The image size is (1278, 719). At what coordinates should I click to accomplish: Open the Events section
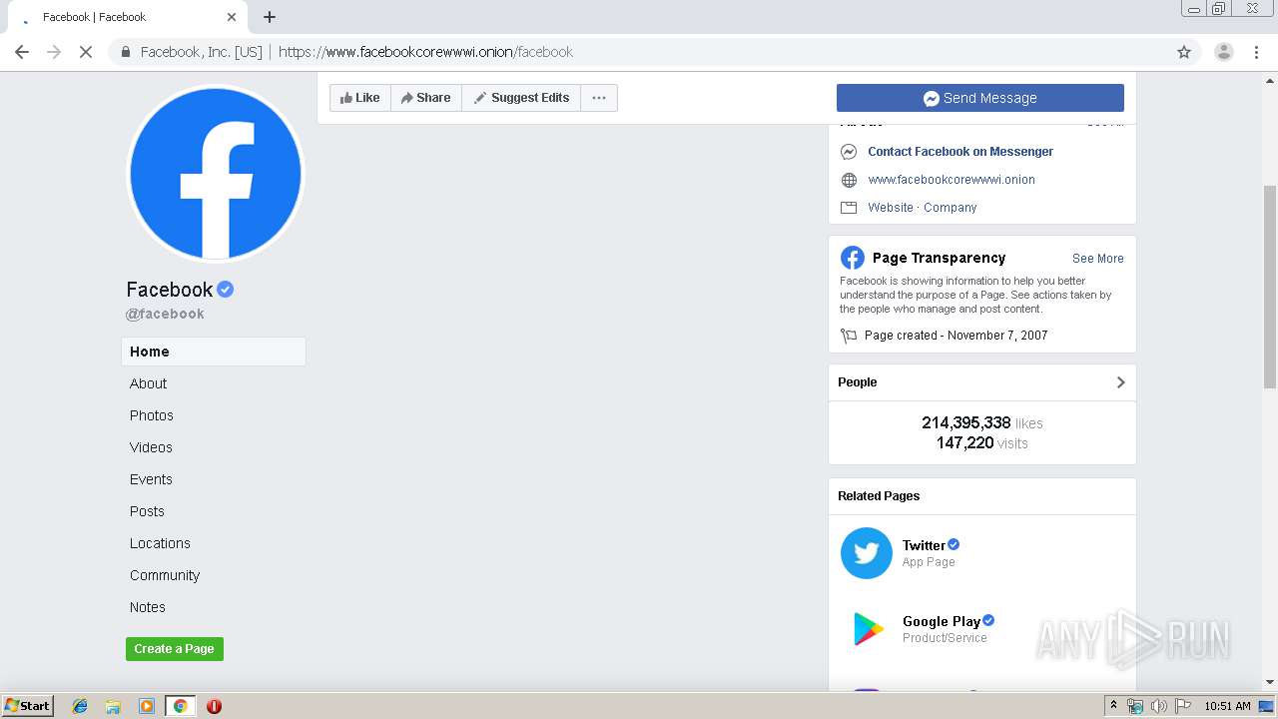coord(151,479)
